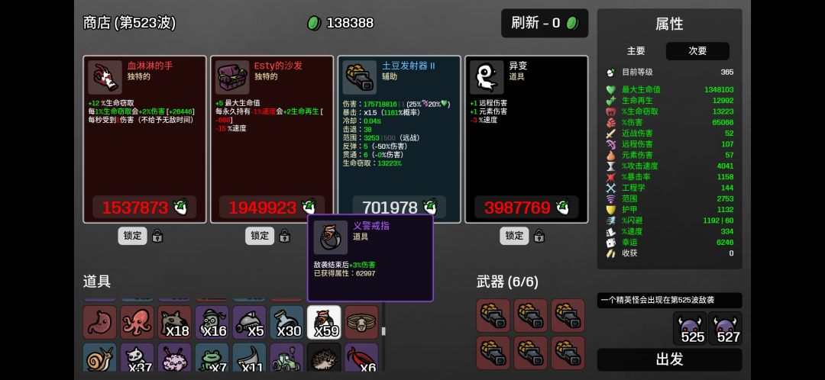Lock the 异变 shop item

(515, 236)
